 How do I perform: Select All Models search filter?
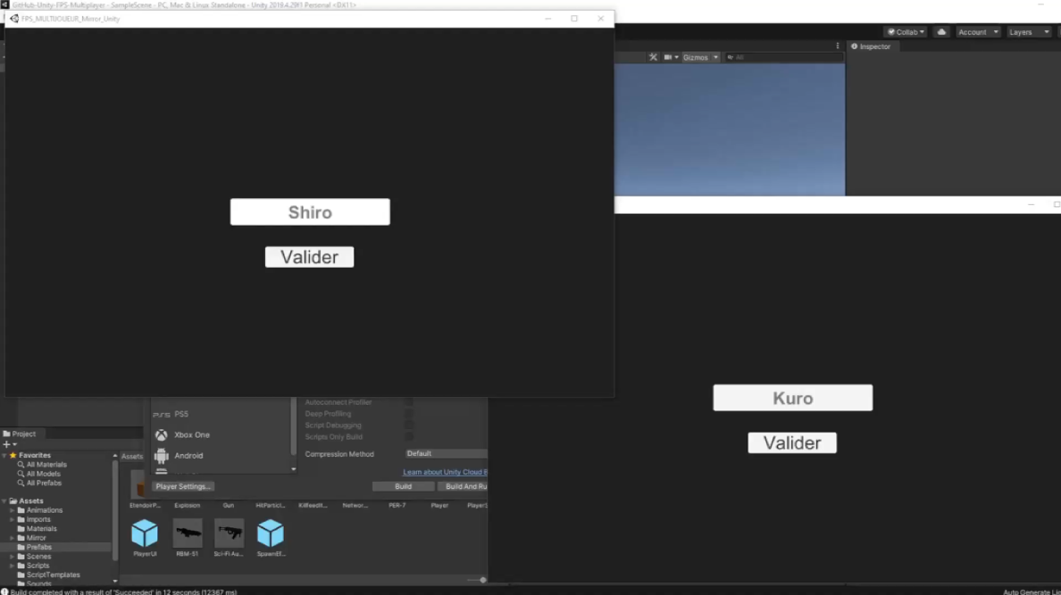tap(43, 474)
